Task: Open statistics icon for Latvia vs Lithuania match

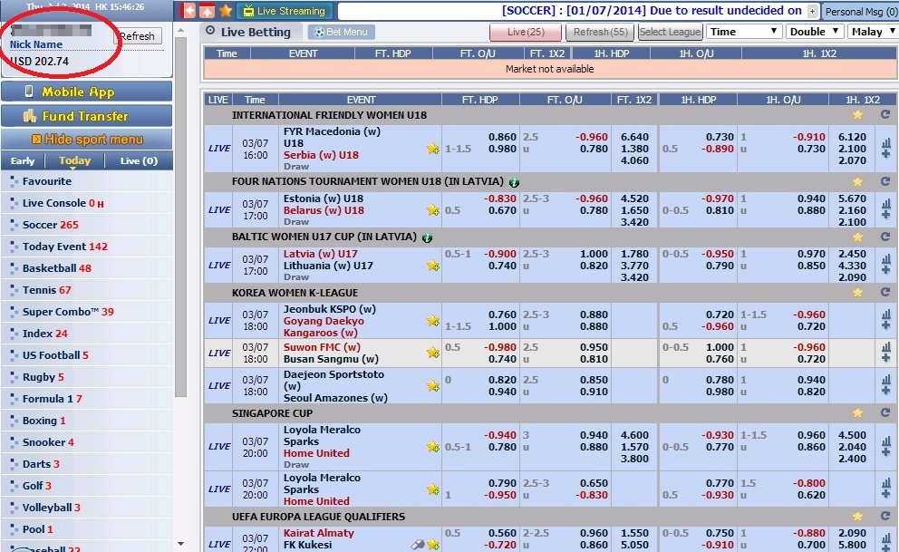Action: 885,259
